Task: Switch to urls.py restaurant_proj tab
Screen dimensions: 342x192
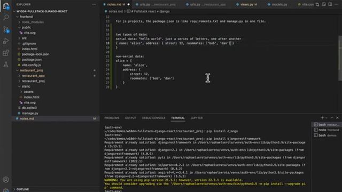Action: click(157, 4)
